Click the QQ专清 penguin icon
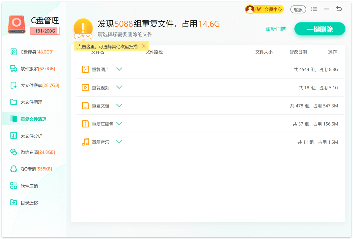353x239 pixels. [14, 169]
